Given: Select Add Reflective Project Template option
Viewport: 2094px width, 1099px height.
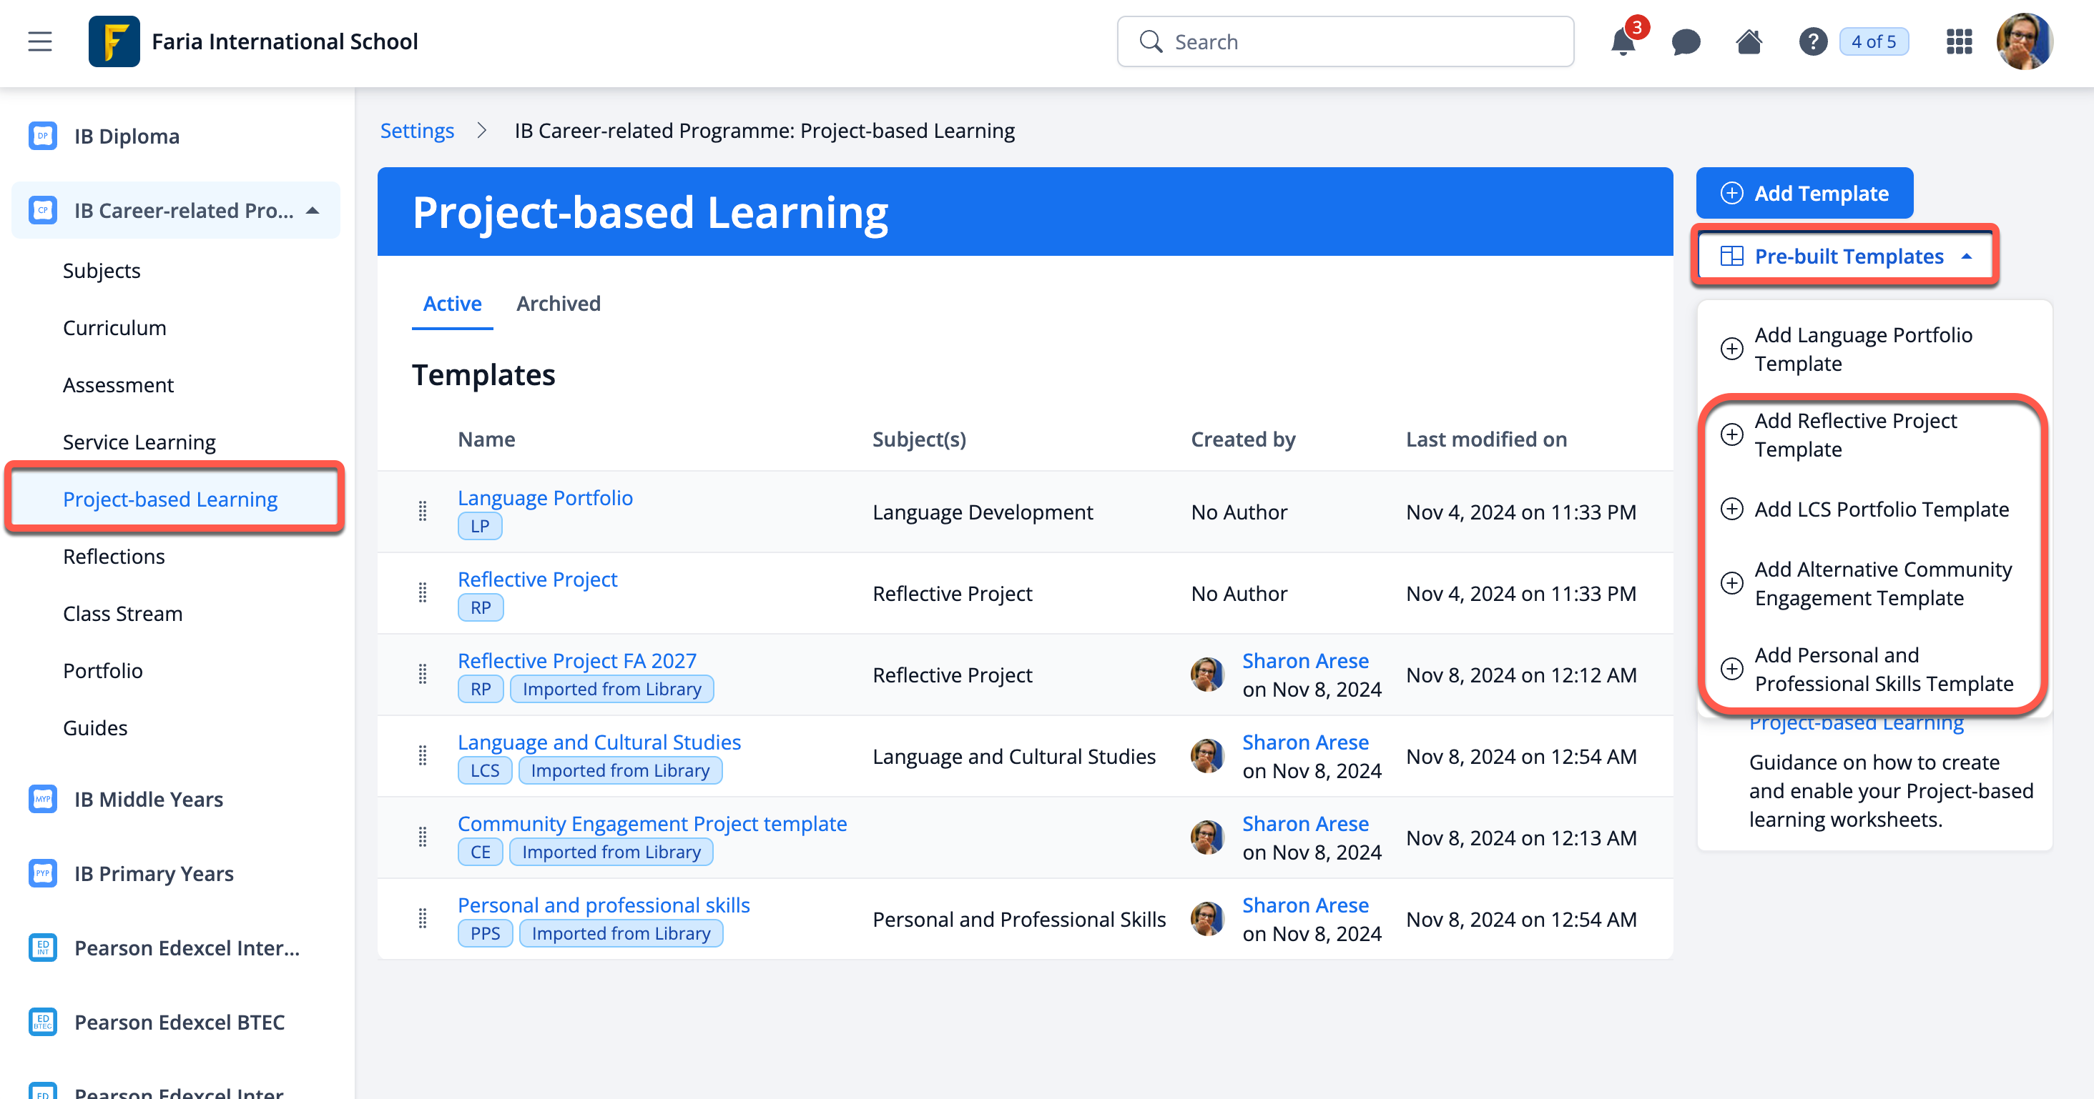Looking at the screenshot, I should click(1855, 435).
